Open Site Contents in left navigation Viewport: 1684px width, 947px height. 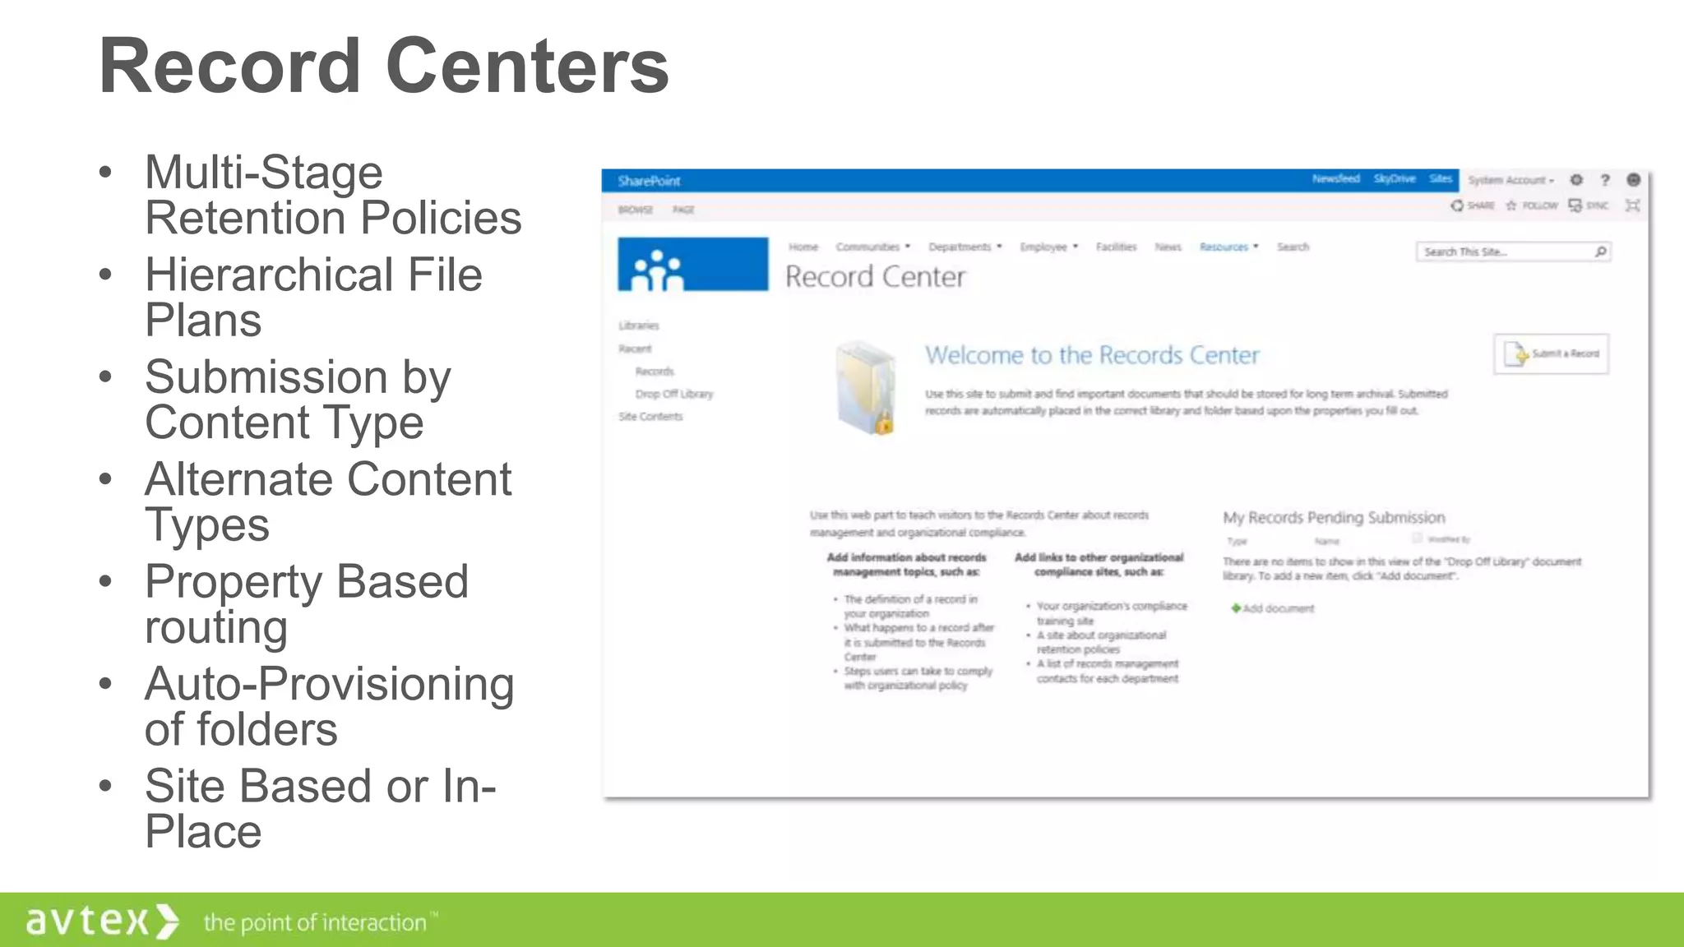(x=650, y=417)
